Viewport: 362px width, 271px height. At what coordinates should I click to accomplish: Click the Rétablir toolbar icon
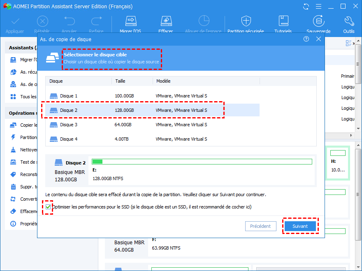coord(42,21)
